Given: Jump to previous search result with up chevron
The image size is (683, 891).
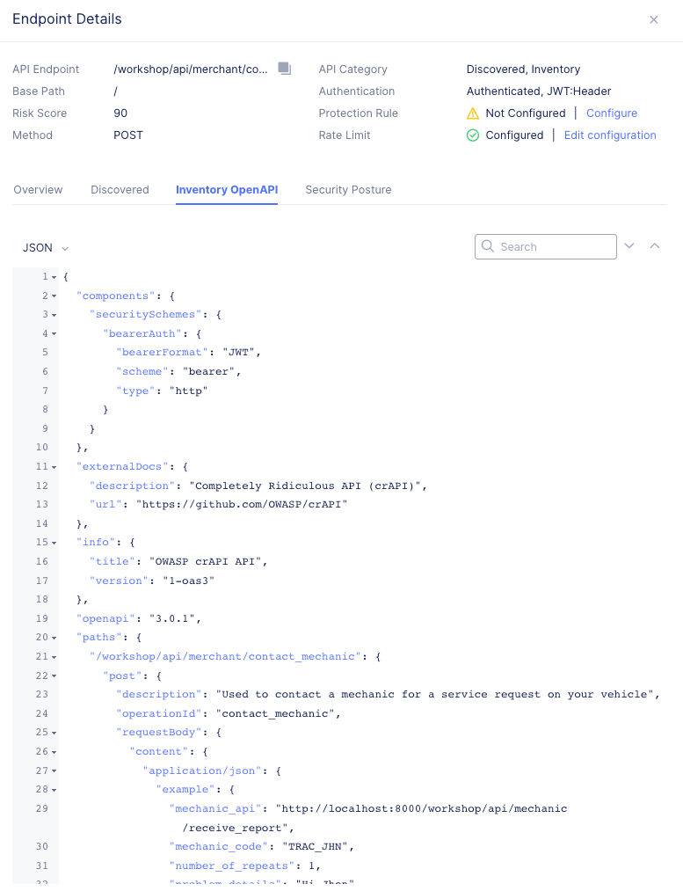Looking at the screenshot, I should pos(655,246).
